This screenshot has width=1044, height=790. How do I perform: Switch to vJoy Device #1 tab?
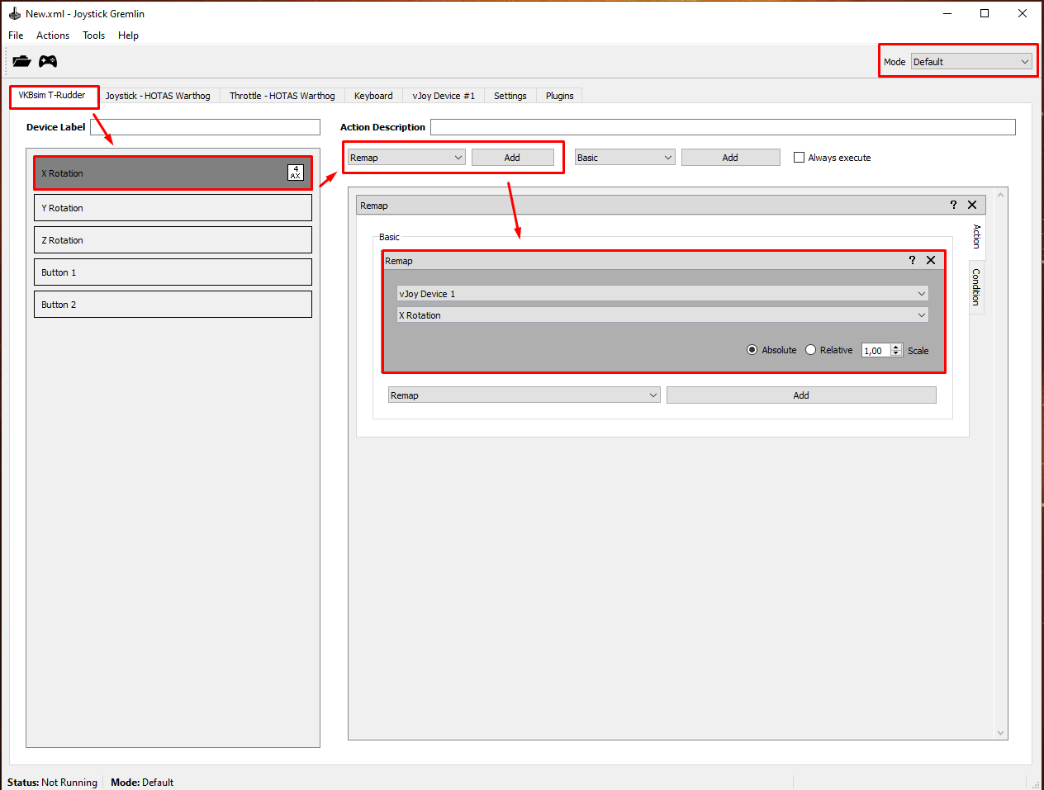tap(444, 96)
